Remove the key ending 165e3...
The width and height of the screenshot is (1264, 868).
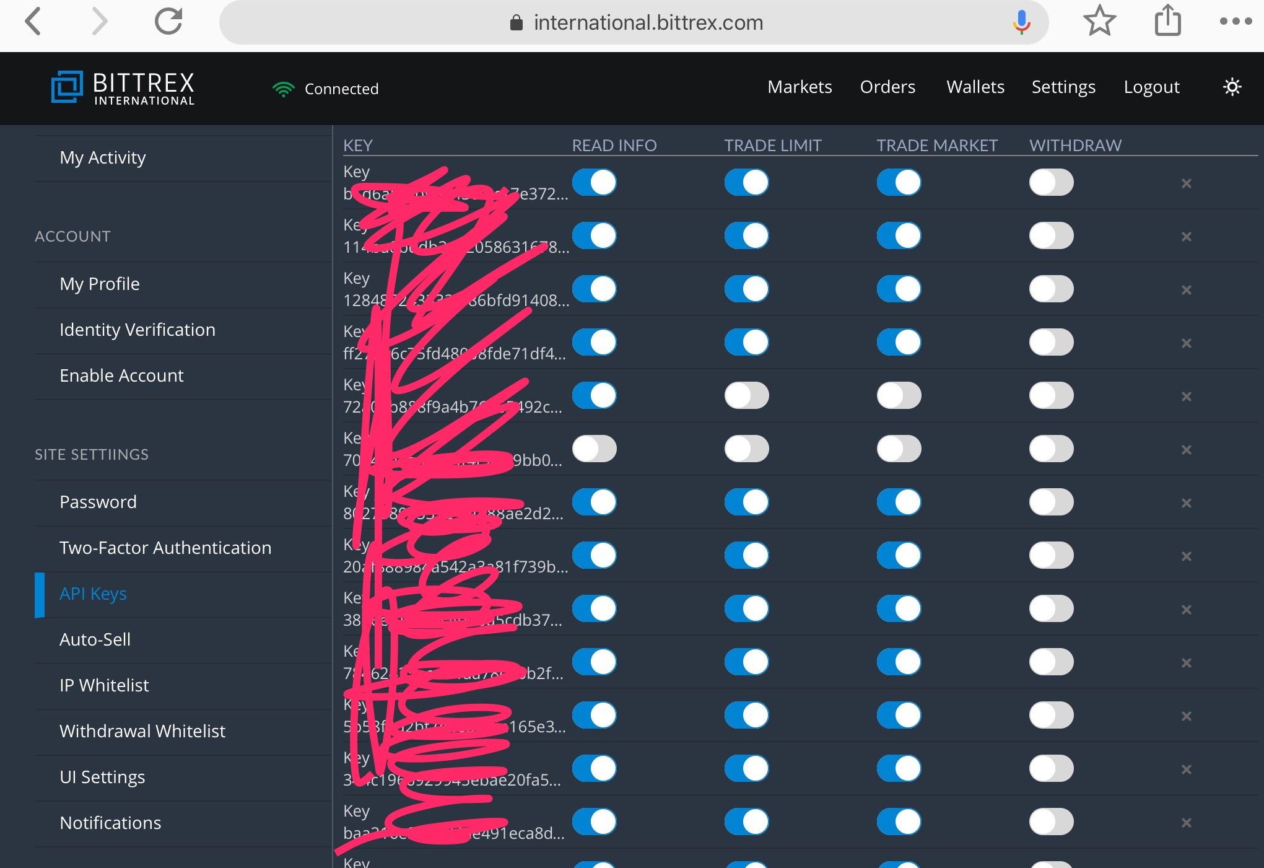[1187, 716]
